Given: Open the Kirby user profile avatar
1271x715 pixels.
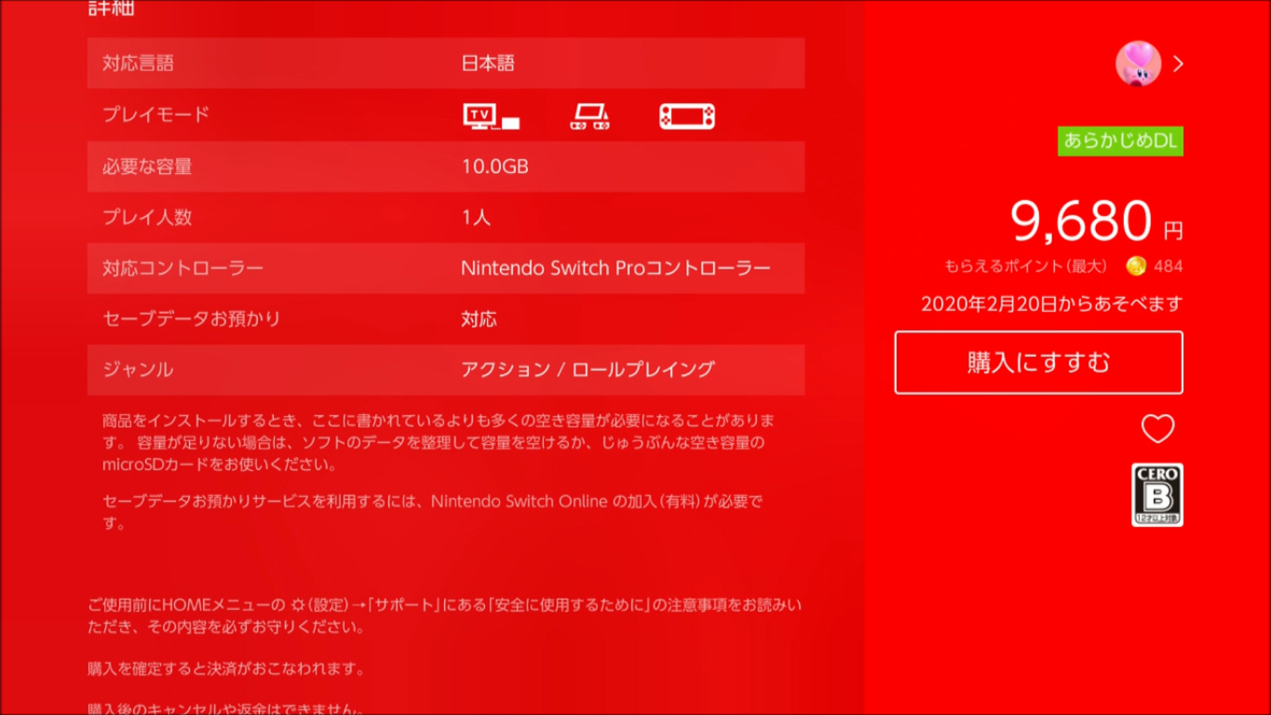Looking at the screenshot, I should [1138, 63].
